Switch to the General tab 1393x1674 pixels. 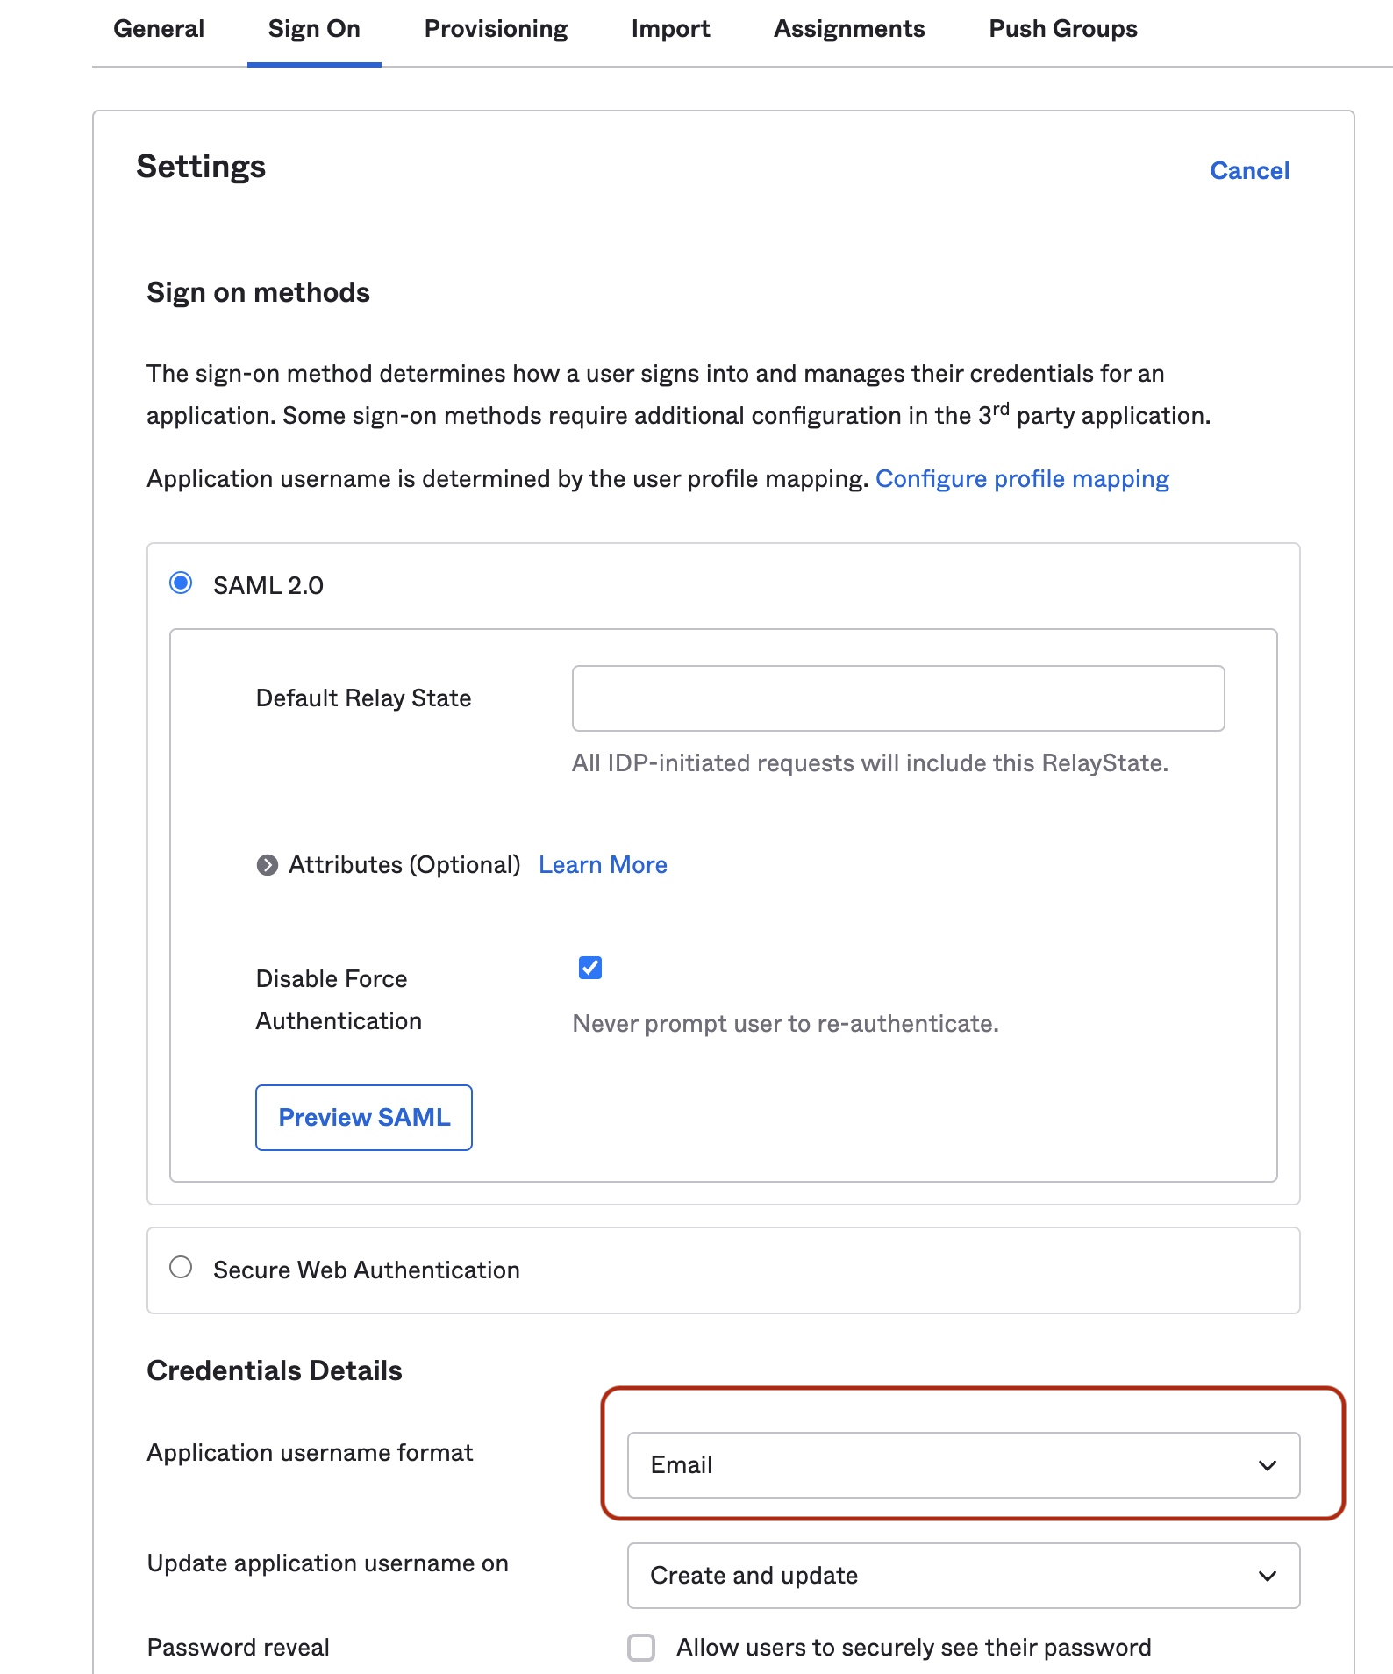pos(159,29)
